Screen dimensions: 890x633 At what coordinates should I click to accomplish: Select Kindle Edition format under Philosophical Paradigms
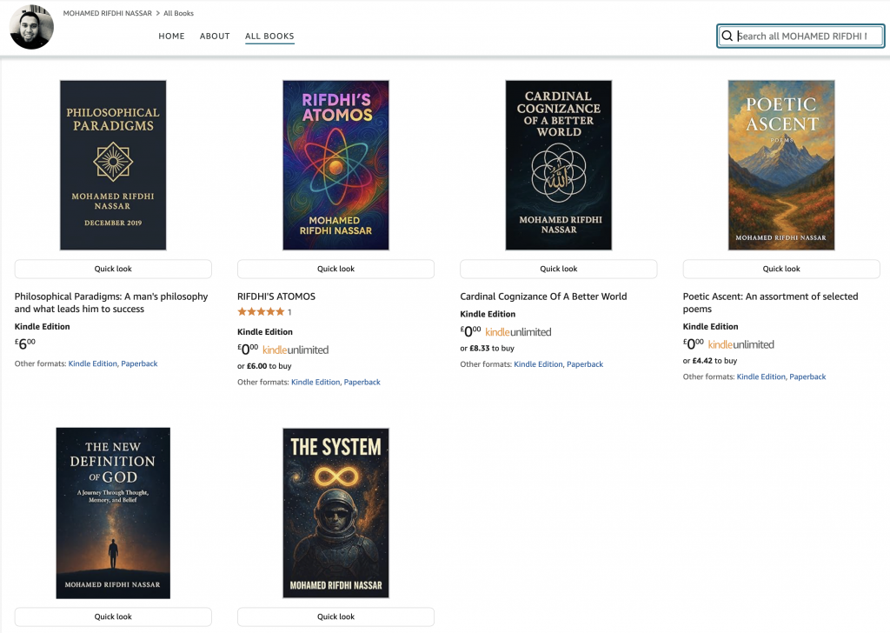pos(92,363)
